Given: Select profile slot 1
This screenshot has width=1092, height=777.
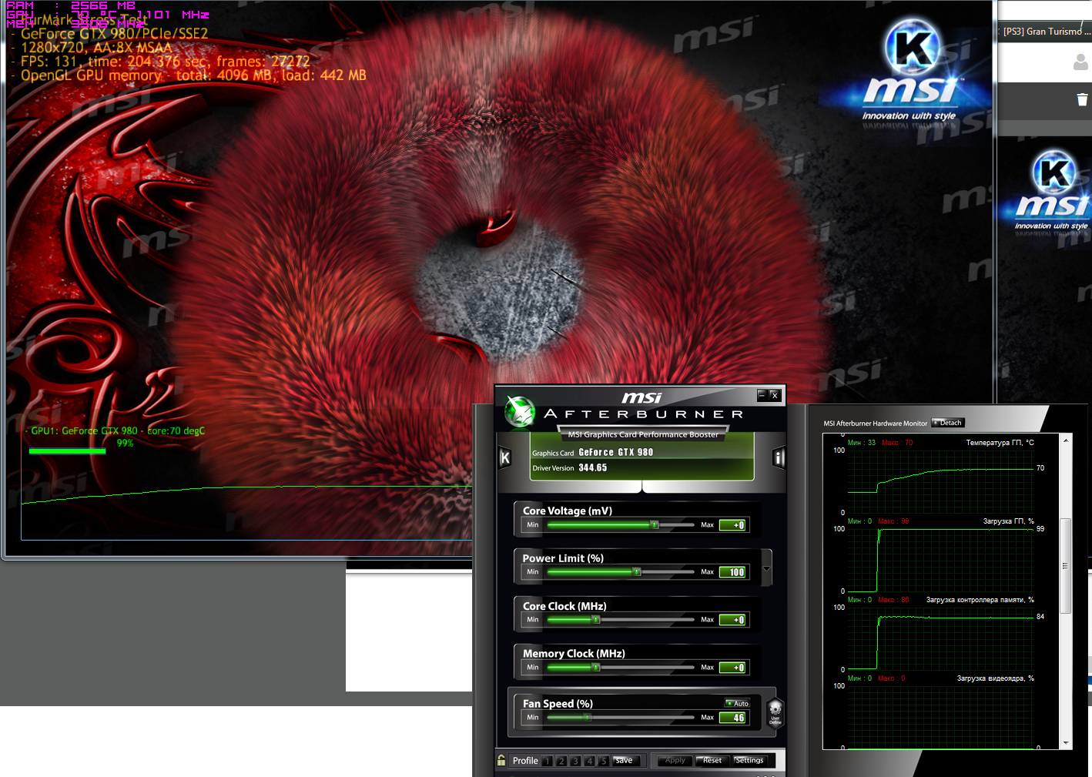Looking at the screenshot, I should pos(547,761).
